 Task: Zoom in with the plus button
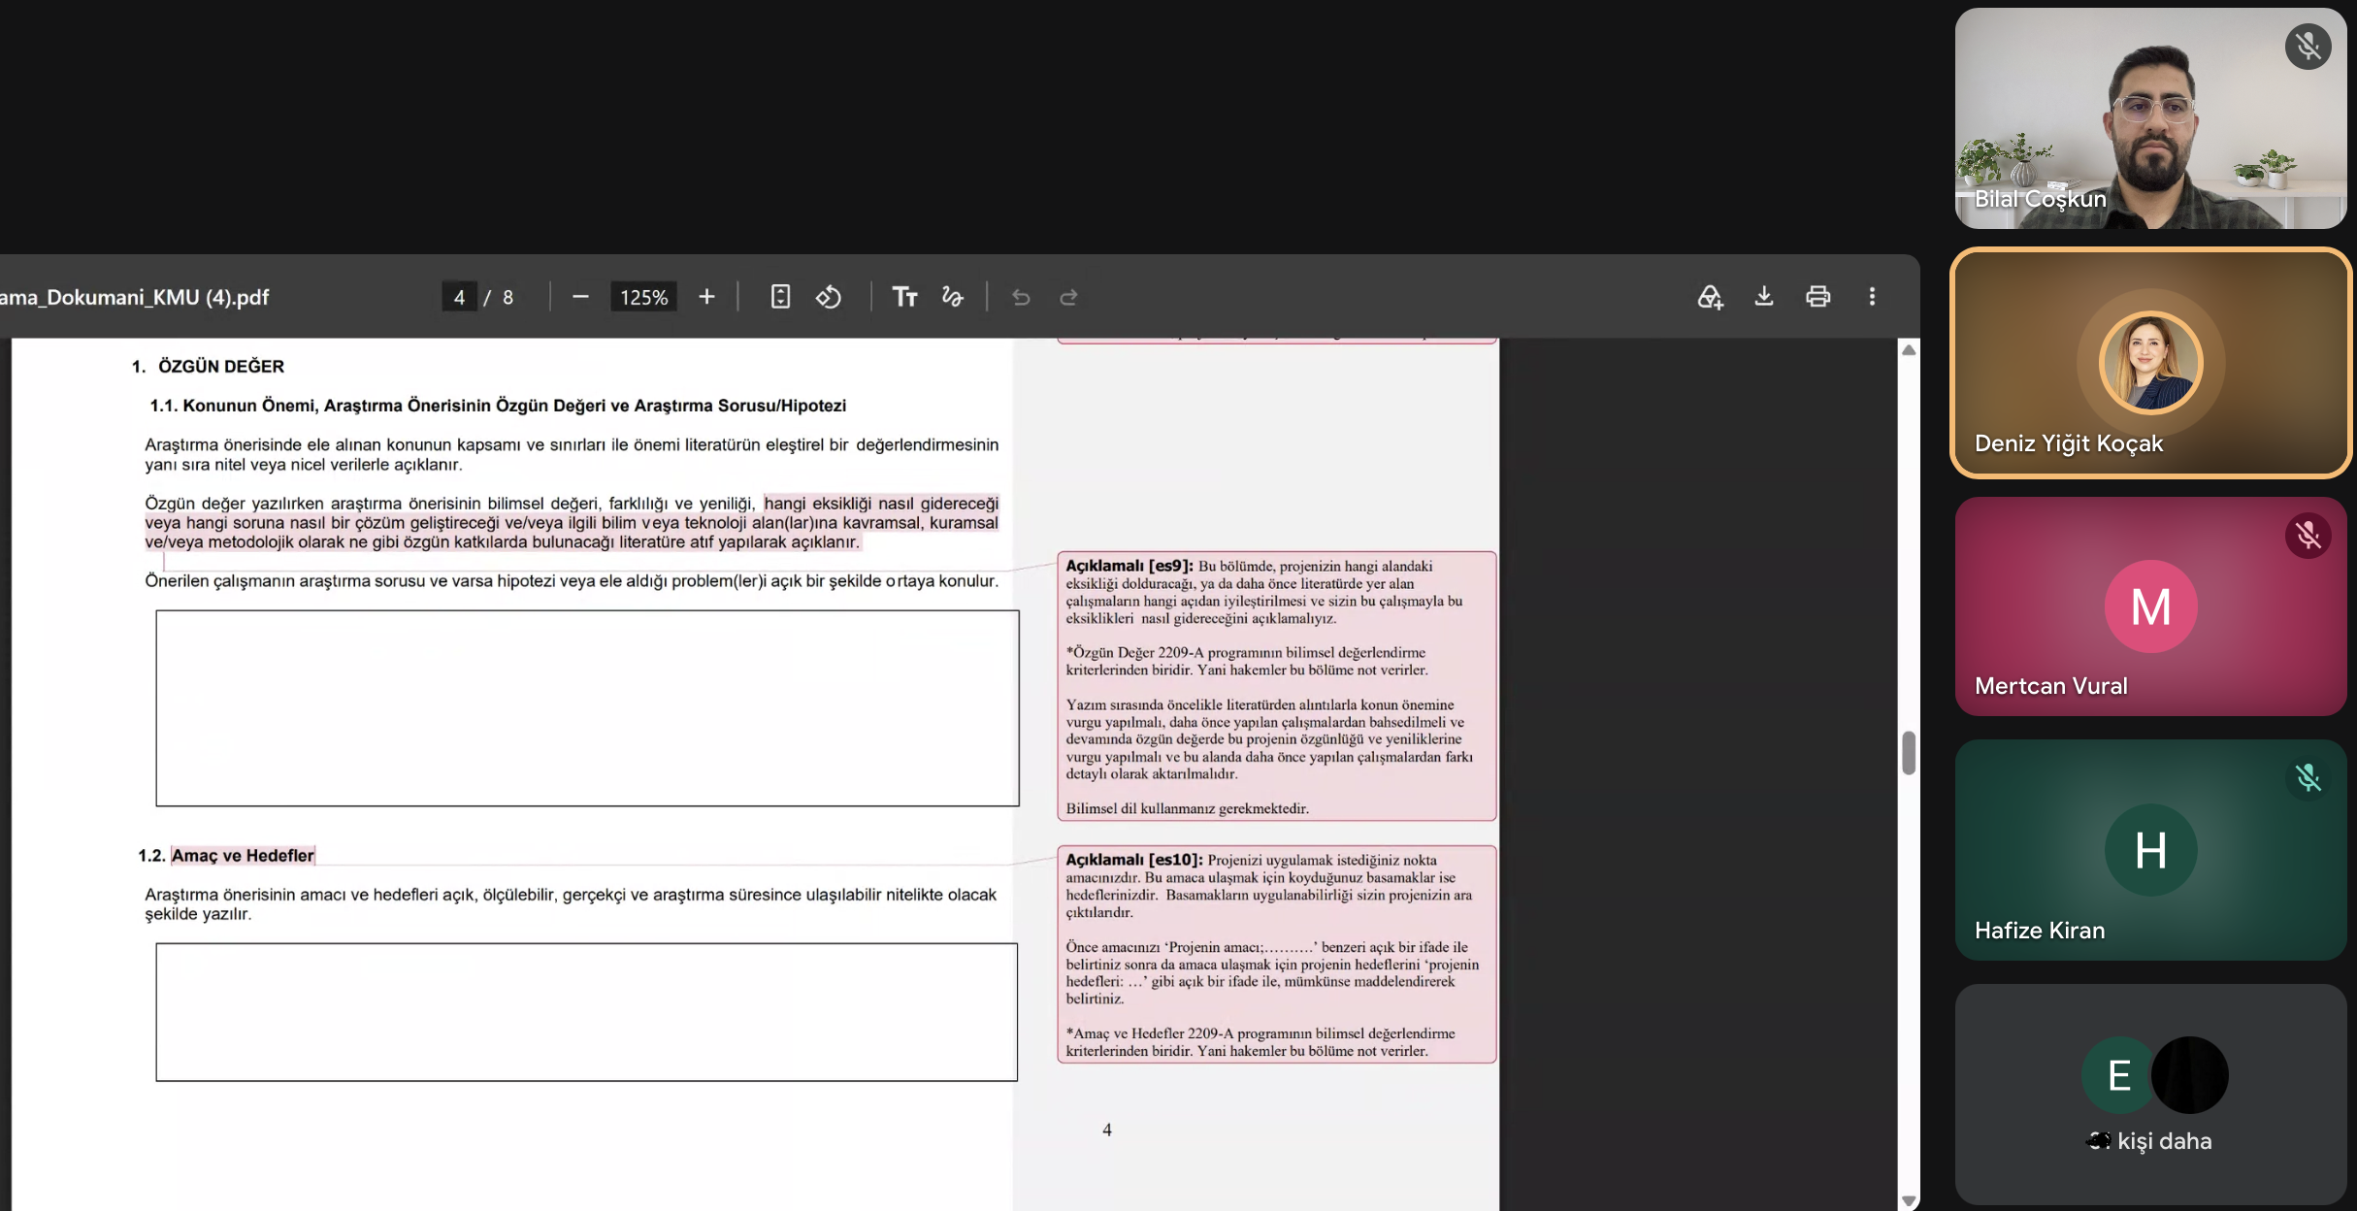[706, 297]
